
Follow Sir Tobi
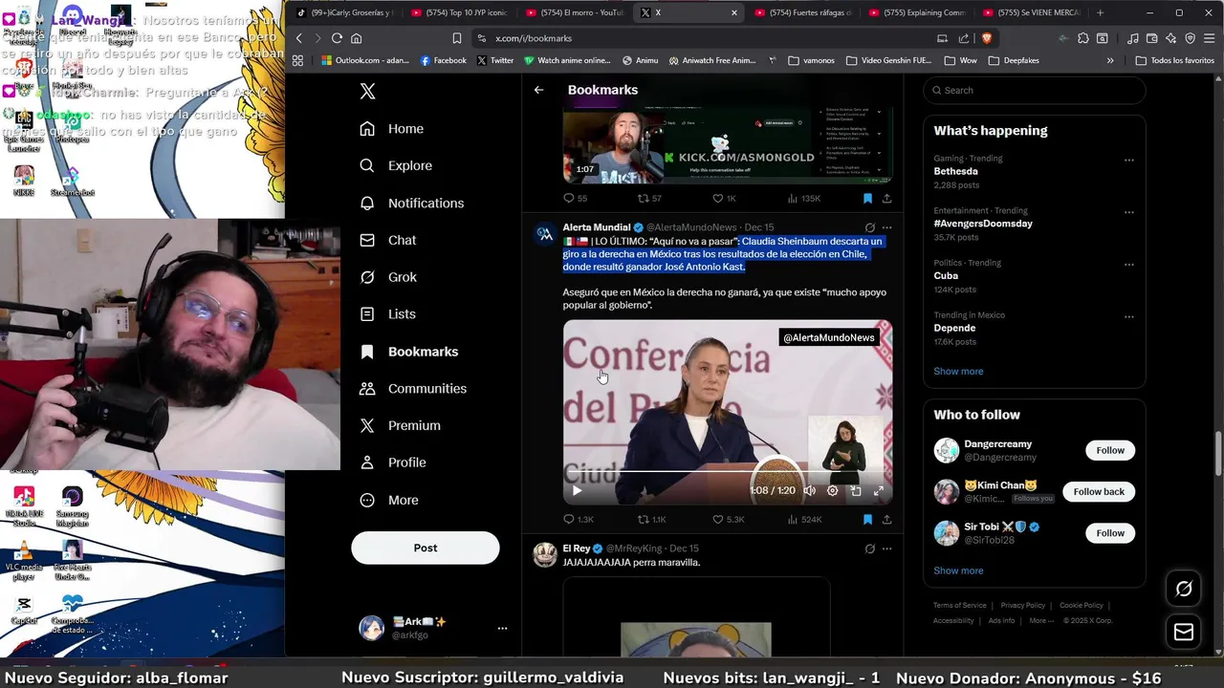[x=1110, y=533]
